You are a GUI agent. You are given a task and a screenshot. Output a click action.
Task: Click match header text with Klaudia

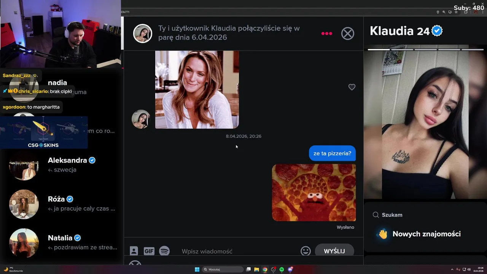pos(229,33)
